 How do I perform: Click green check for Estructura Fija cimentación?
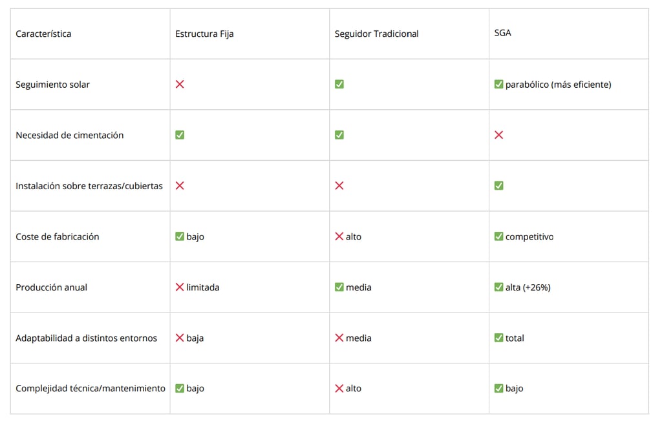pos(180,135)
